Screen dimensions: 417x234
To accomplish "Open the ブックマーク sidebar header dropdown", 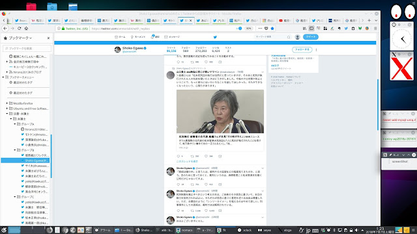I will pyautogui.click(x=20, y=38).
